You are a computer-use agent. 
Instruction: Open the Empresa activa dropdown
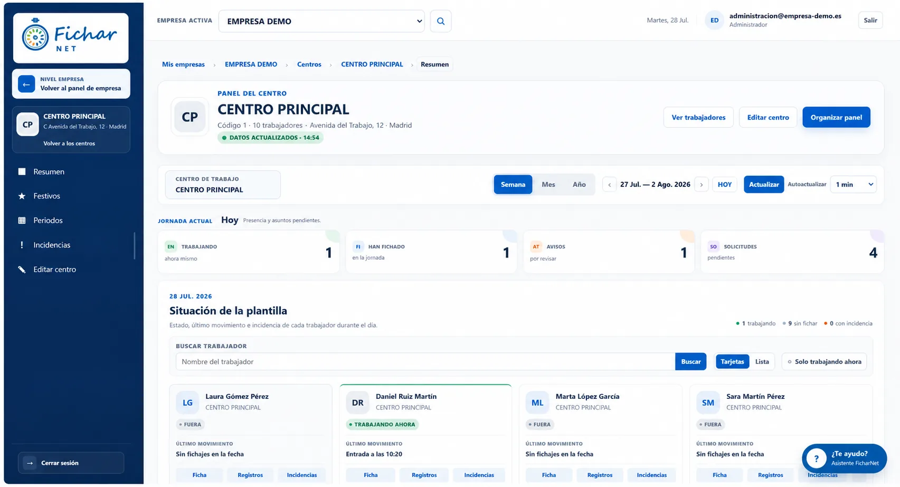coord(321,21)
